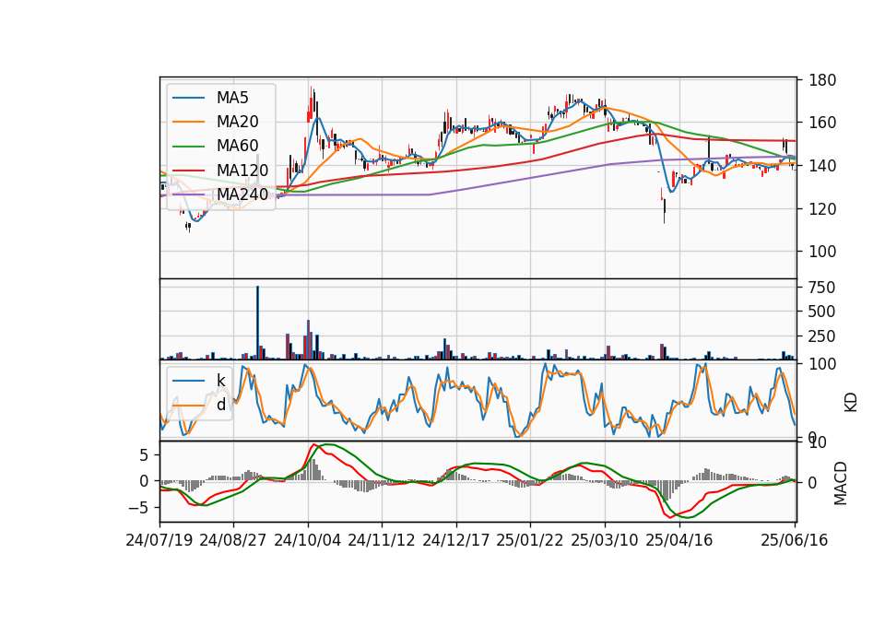Image resolution: width=885 pixels, height=636 pixels.
Task: Click the MACD axis title
Action: tap(841, 483)
